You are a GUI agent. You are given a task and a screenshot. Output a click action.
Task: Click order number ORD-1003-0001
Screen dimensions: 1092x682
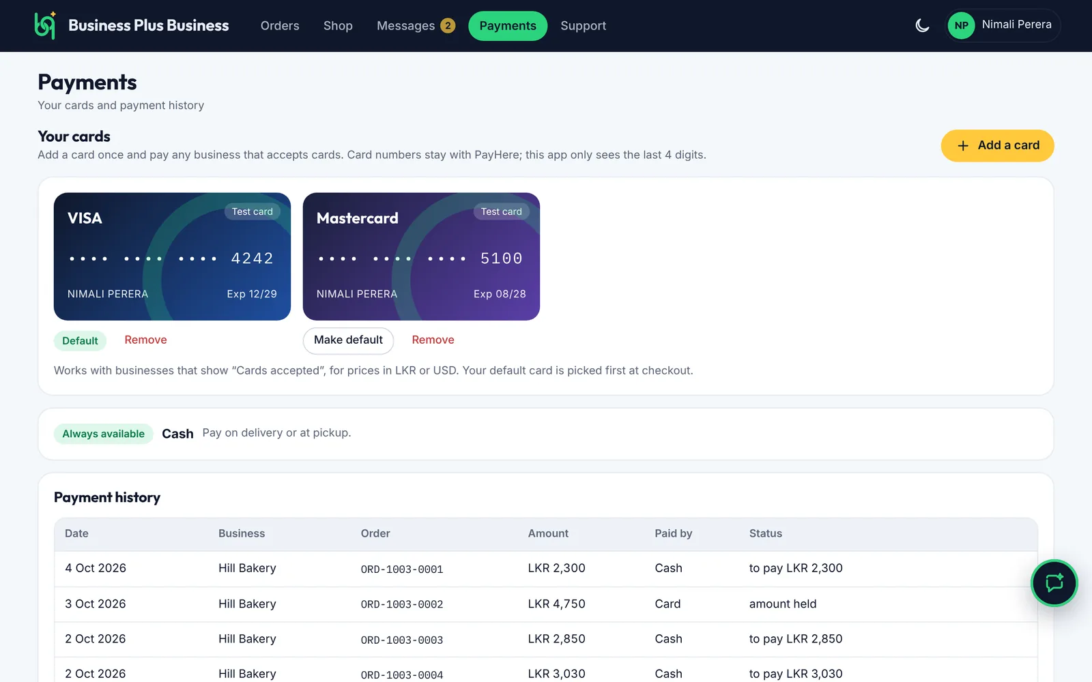click(402, 569)
